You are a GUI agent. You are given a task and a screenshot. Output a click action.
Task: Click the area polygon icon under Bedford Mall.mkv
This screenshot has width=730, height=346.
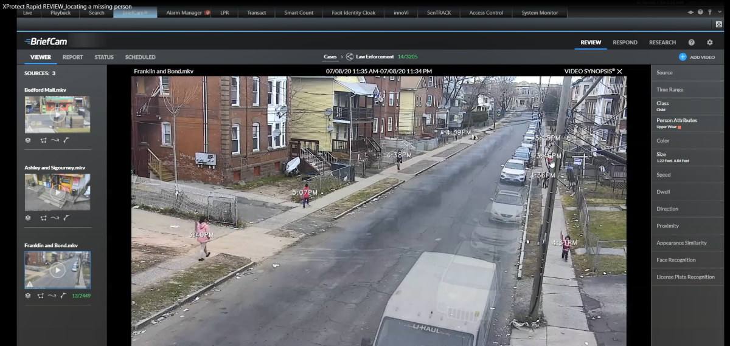[43, 140]
